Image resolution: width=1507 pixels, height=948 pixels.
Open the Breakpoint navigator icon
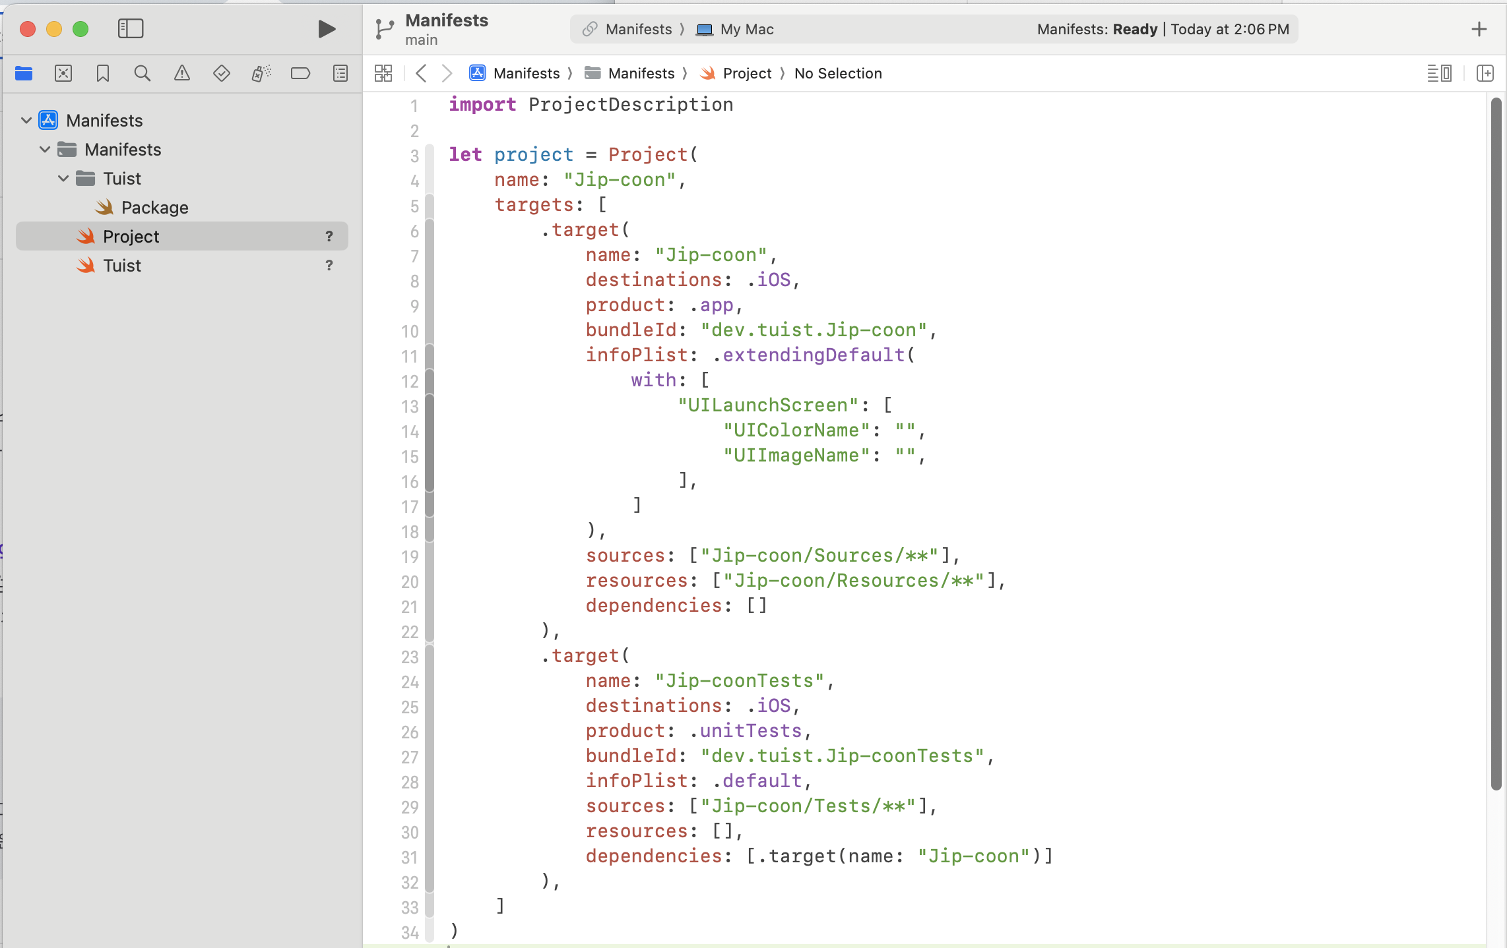point(301,73)
